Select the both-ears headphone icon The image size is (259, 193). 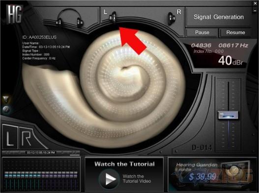(69, 18)
